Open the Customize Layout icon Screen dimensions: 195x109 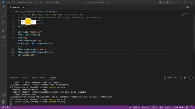tap(172, 2)
